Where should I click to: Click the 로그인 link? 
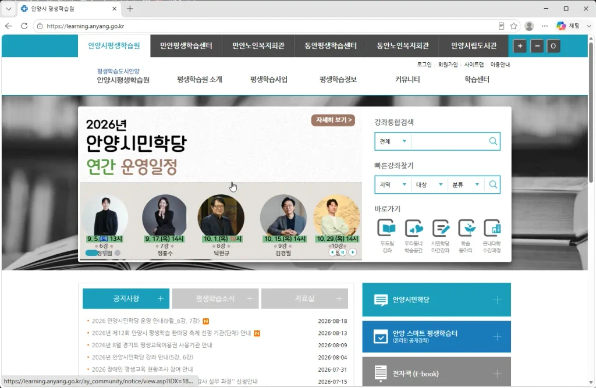pyautogui.click(x=424, y=65)
